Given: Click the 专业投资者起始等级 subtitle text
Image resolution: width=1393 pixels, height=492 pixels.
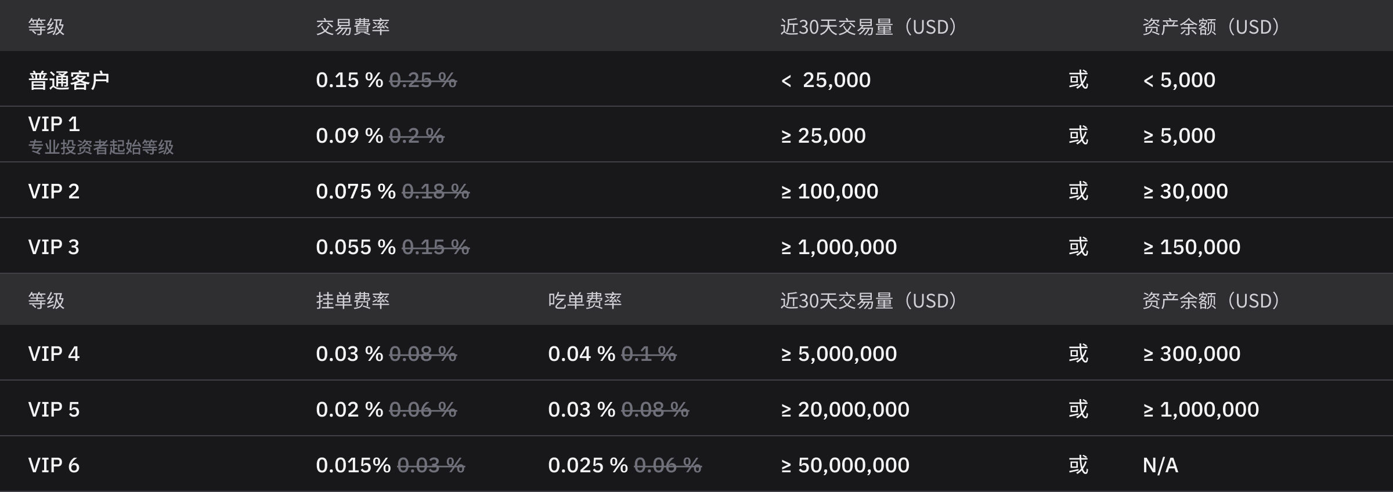Looking at the screenshot, I should (x=101, y=147).
